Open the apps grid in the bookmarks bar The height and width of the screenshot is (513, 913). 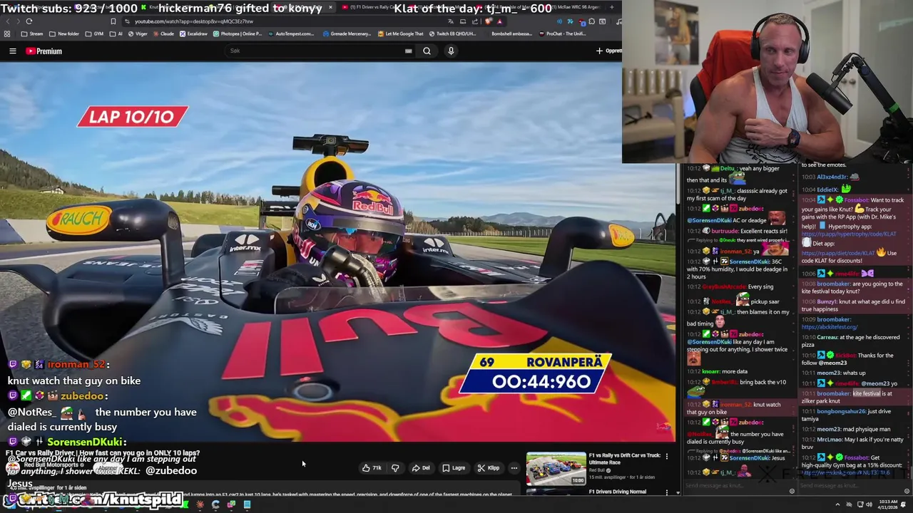coord(7,33)
